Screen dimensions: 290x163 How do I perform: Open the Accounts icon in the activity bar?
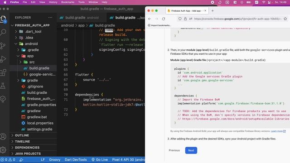point(3,137)
